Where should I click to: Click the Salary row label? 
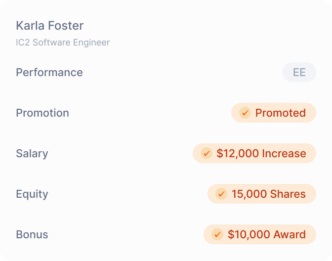tap(32, 153)
